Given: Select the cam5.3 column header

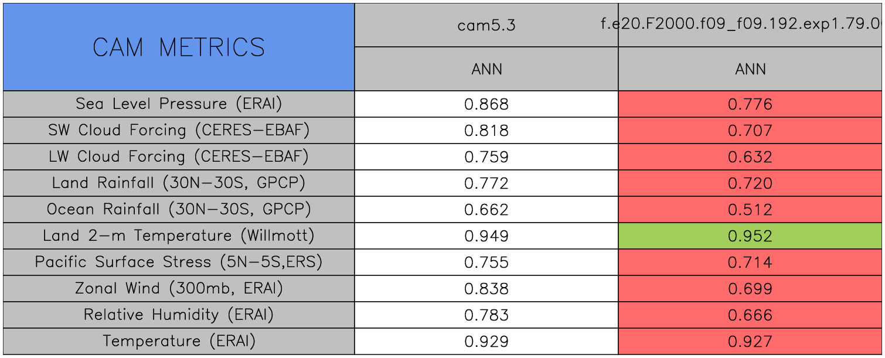Looking at the screenshot, I should click(x=486, y=25).
